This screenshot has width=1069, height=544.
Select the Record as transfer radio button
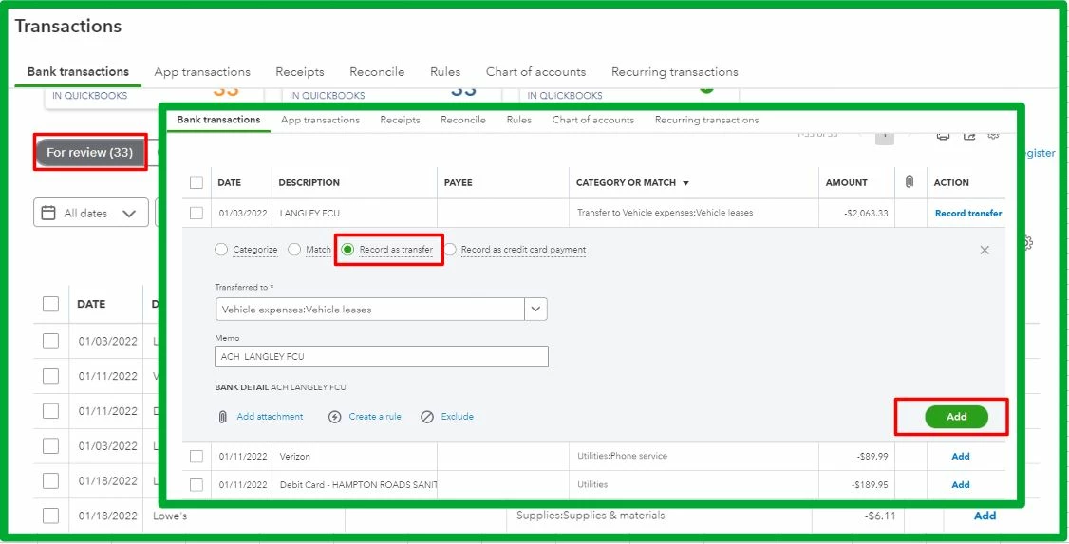click(x=347, y=250)
